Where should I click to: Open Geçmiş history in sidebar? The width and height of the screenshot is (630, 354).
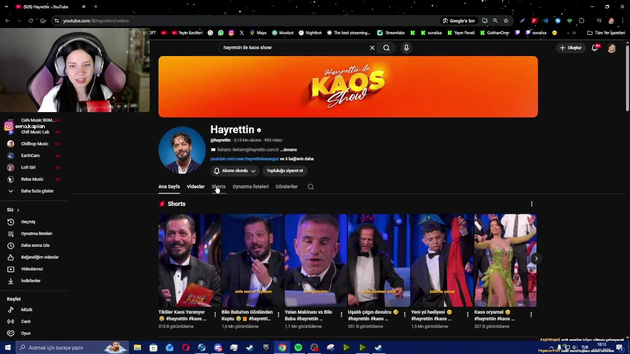33,222
